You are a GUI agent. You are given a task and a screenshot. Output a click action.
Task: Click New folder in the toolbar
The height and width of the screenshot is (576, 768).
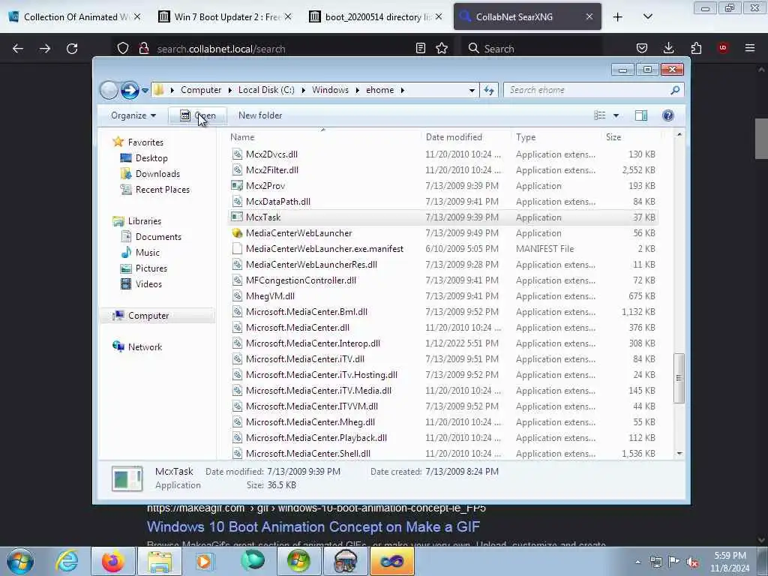coord(260,115)
